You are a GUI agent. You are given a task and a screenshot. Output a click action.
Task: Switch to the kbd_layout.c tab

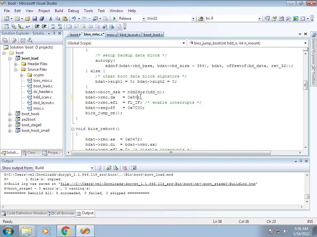pos(130,35)
